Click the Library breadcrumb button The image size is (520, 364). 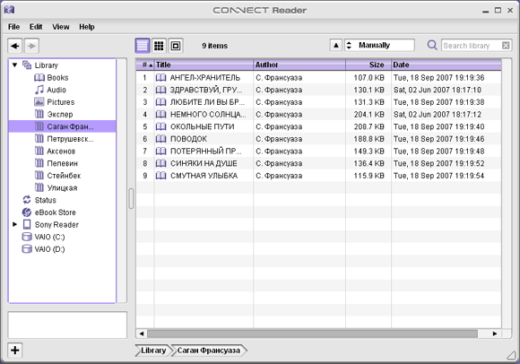(x=153, y=351)
